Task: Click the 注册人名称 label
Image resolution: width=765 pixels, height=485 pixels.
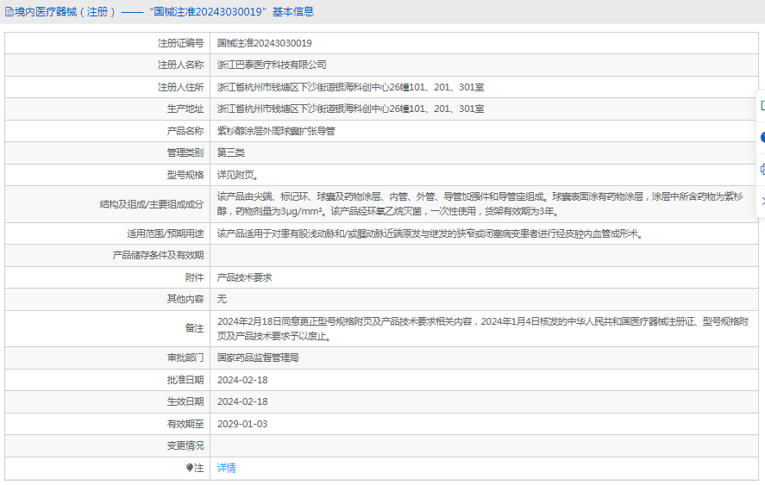Action: click(x=180, y=65)
